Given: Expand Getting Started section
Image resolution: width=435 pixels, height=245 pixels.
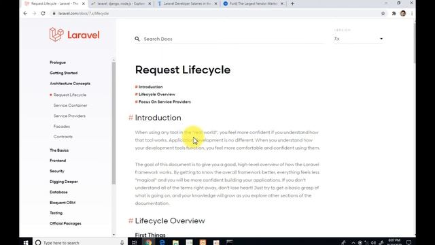Looking at the screenshot, I should 63,73.
